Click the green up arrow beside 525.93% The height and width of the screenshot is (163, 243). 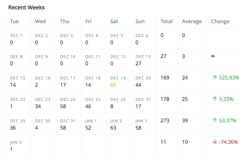[x=215, y=78]
